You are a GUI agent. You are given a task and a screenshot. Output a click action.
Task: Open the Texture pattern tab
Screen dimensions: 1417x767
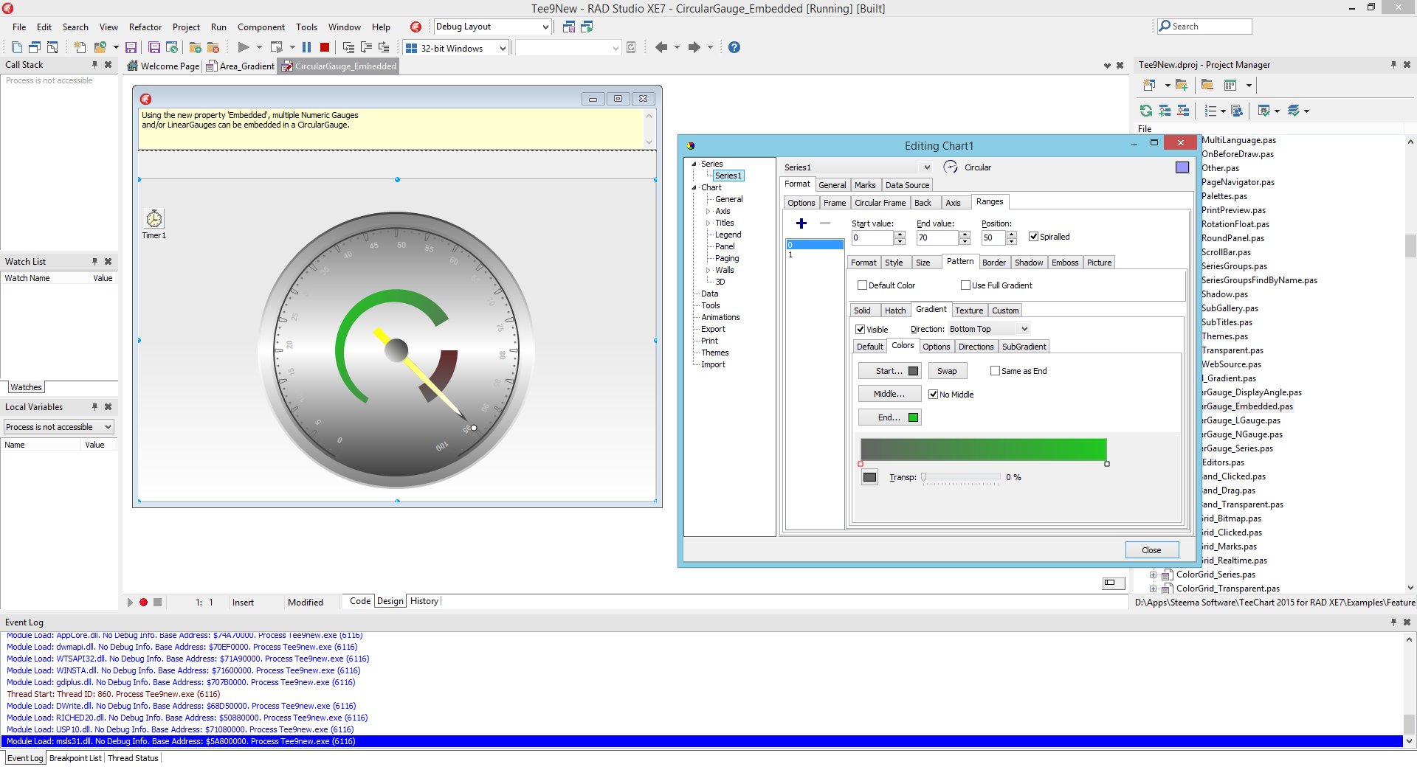click(x=969, y=310)
